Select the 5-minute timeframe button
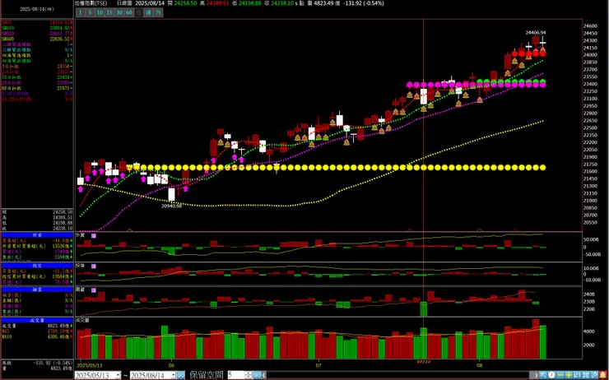 point(90,12)
